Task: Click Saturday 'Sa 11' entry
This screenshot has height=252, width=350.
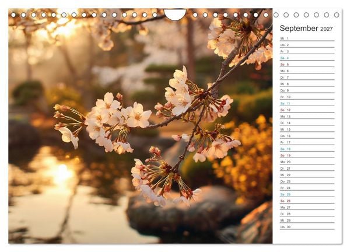Action: pos(307,103)
